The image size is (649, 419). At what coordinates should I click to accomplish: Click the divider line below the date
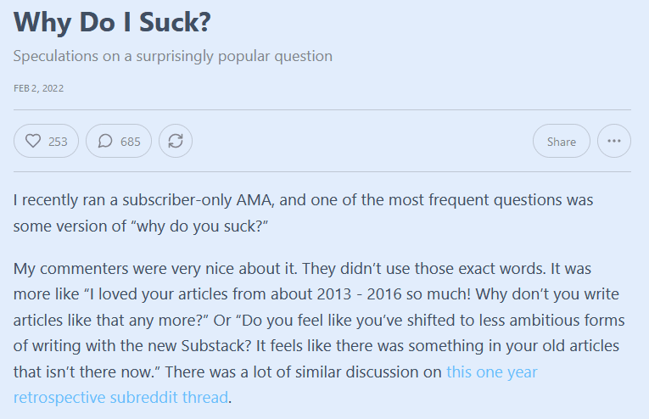(x=322, y=110)
